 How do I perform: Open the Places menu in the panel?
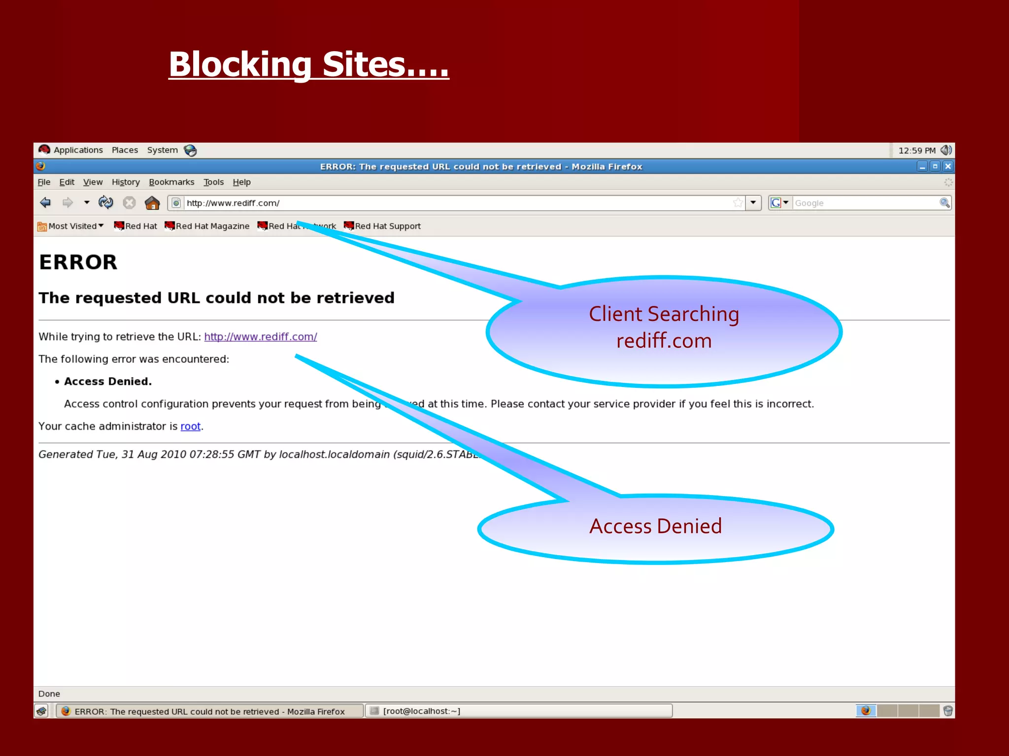tap(125, 150)
